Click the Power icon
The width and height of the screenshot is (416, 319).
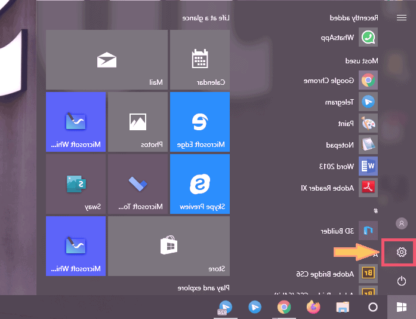pos(402,281)
